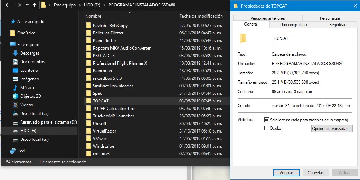This screenshot has height=180, width=360.
Task: Open the Red network icon
Action: click(x=13, y=151)
